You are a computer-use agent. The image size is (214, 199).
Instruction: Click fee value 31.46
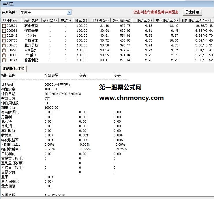[104, 26]
